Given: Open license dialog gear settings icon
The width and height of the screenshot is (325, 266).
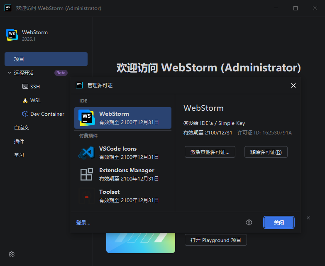Looking at the screenshot, I should pos(249,222).
